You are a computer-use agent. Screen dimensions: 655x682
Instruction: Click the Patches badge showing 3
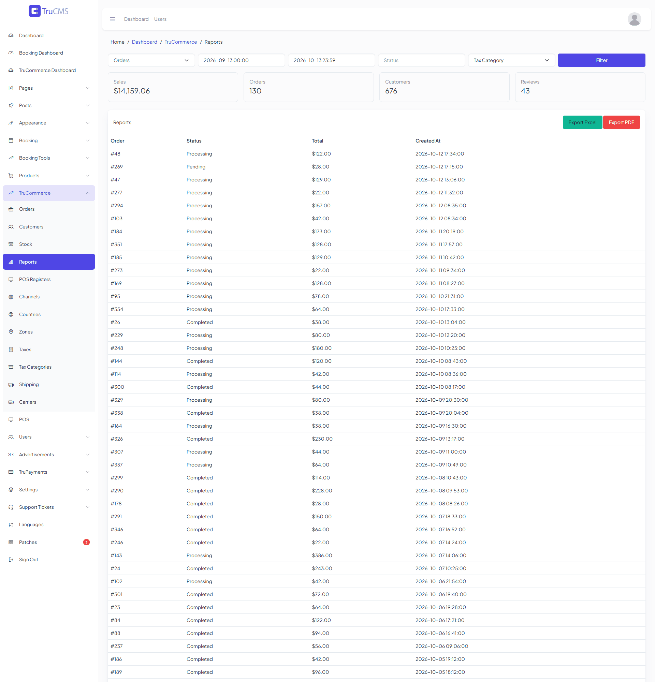tap(86, 542)
